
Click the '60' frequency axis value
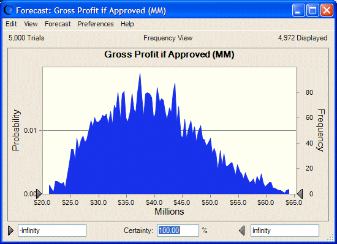[309, 117]
